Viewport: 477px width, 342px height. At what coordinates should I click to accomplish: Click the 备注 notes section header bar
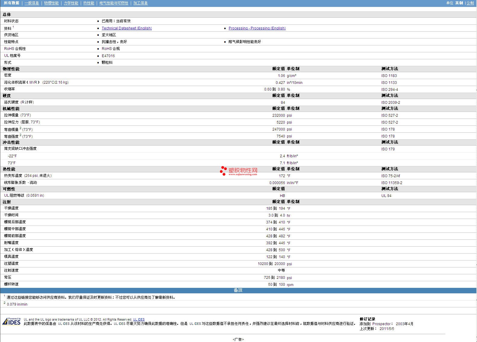click(x=238, y=290)
